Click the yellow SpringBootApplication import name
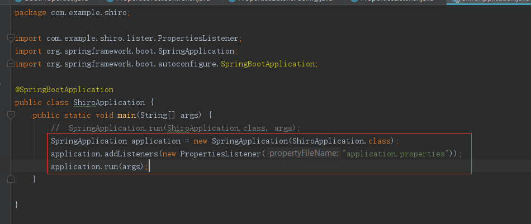 click(268, 64)
